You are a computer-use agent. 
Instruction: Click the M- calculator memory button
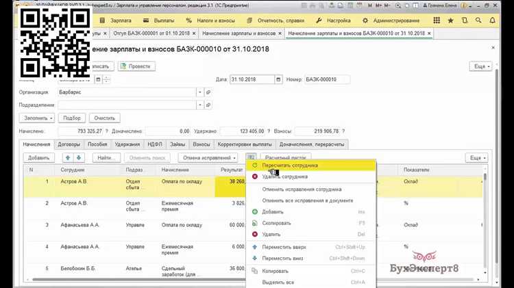point(387,5)
